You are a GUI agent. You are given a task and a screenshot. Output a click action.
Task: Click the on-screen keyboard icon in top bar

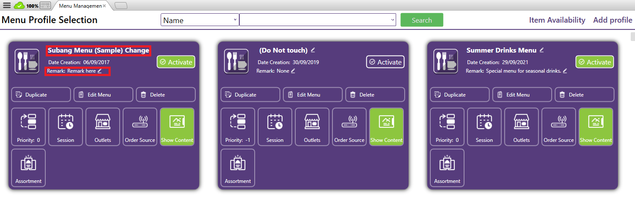(45, 6)
